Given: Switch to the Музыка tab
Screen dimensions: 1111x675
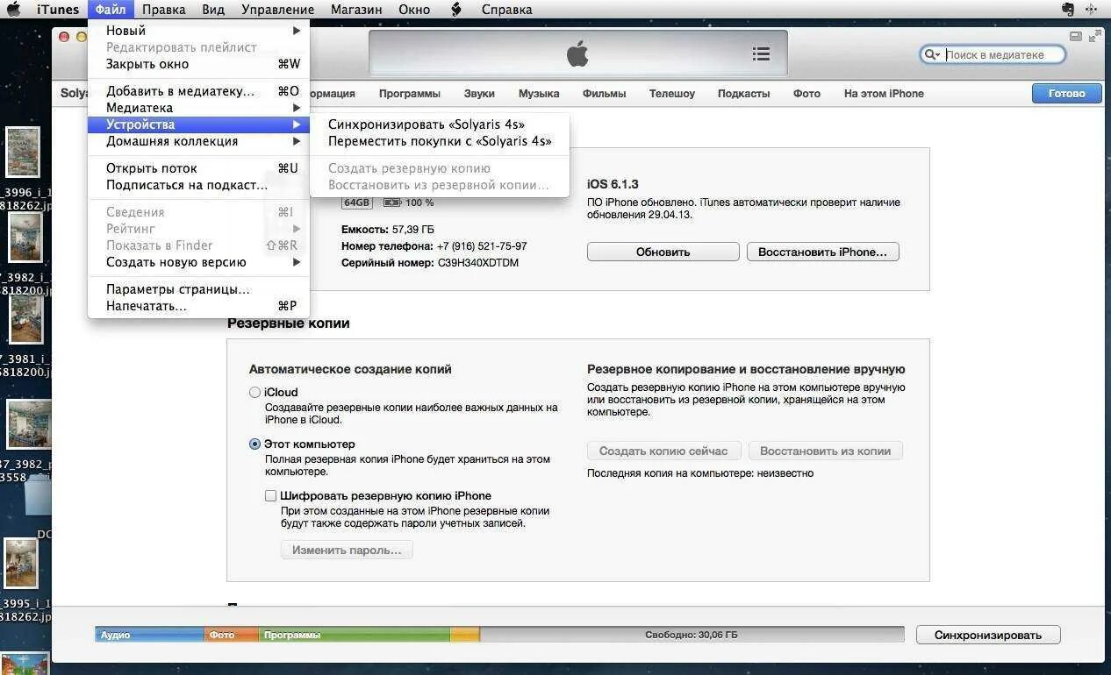Looking at the screenshot, I should click(539, 94).
